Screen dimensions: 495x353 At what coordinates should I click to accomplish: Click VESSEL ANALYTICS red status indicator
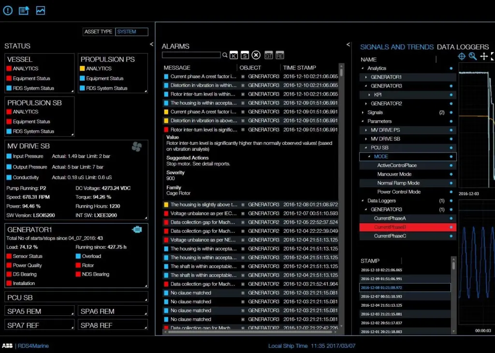click(9, 69)
